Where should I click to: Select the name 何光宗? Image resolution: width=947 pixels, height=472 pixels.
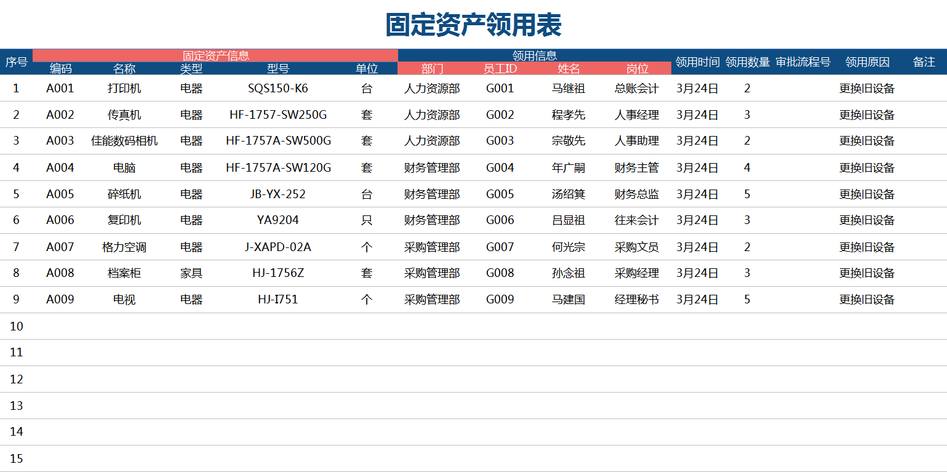(x=569, y=247)
